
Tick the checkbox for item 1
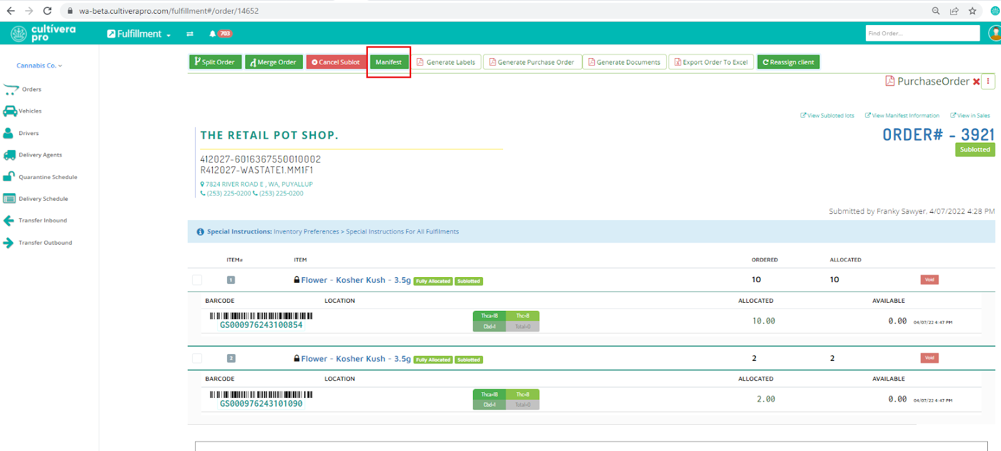point(197,280)
